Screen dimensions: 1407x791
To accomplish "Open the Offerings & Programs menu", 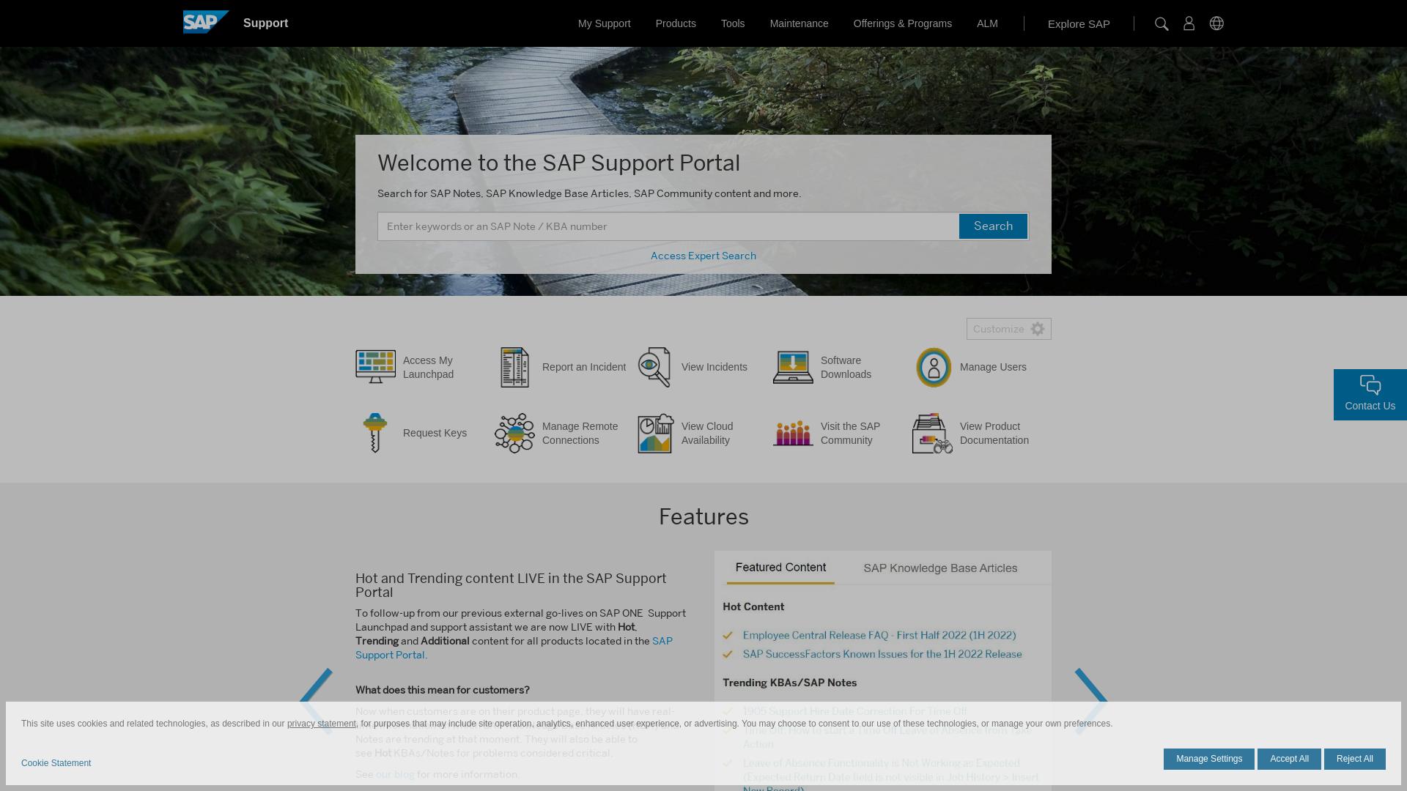I will (903, 23).
